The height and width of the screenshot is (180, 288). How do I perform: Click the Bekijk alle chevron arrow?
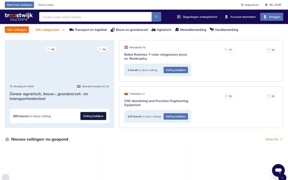281,140
